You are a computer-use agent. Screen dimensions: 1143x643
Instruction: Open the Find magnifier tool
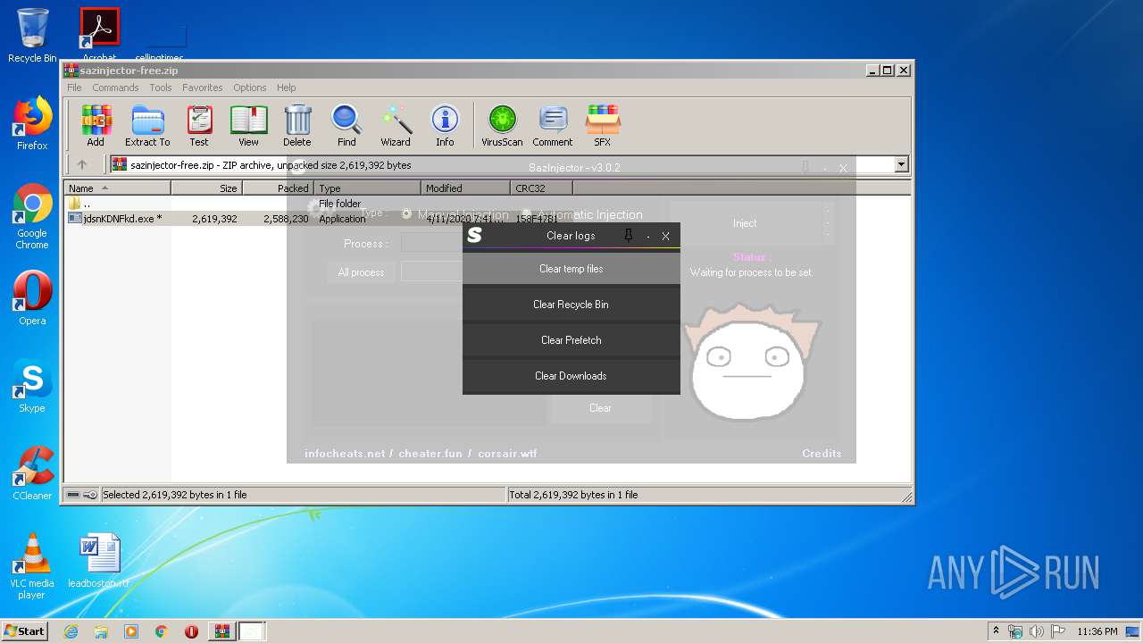346,126
